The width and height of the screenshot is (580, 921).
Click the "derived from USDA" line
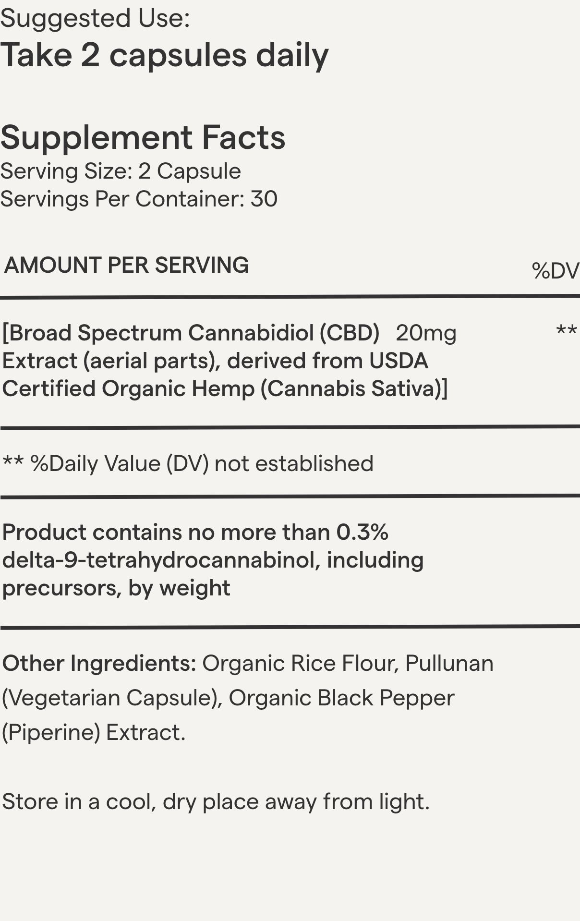tap(327, 361)
